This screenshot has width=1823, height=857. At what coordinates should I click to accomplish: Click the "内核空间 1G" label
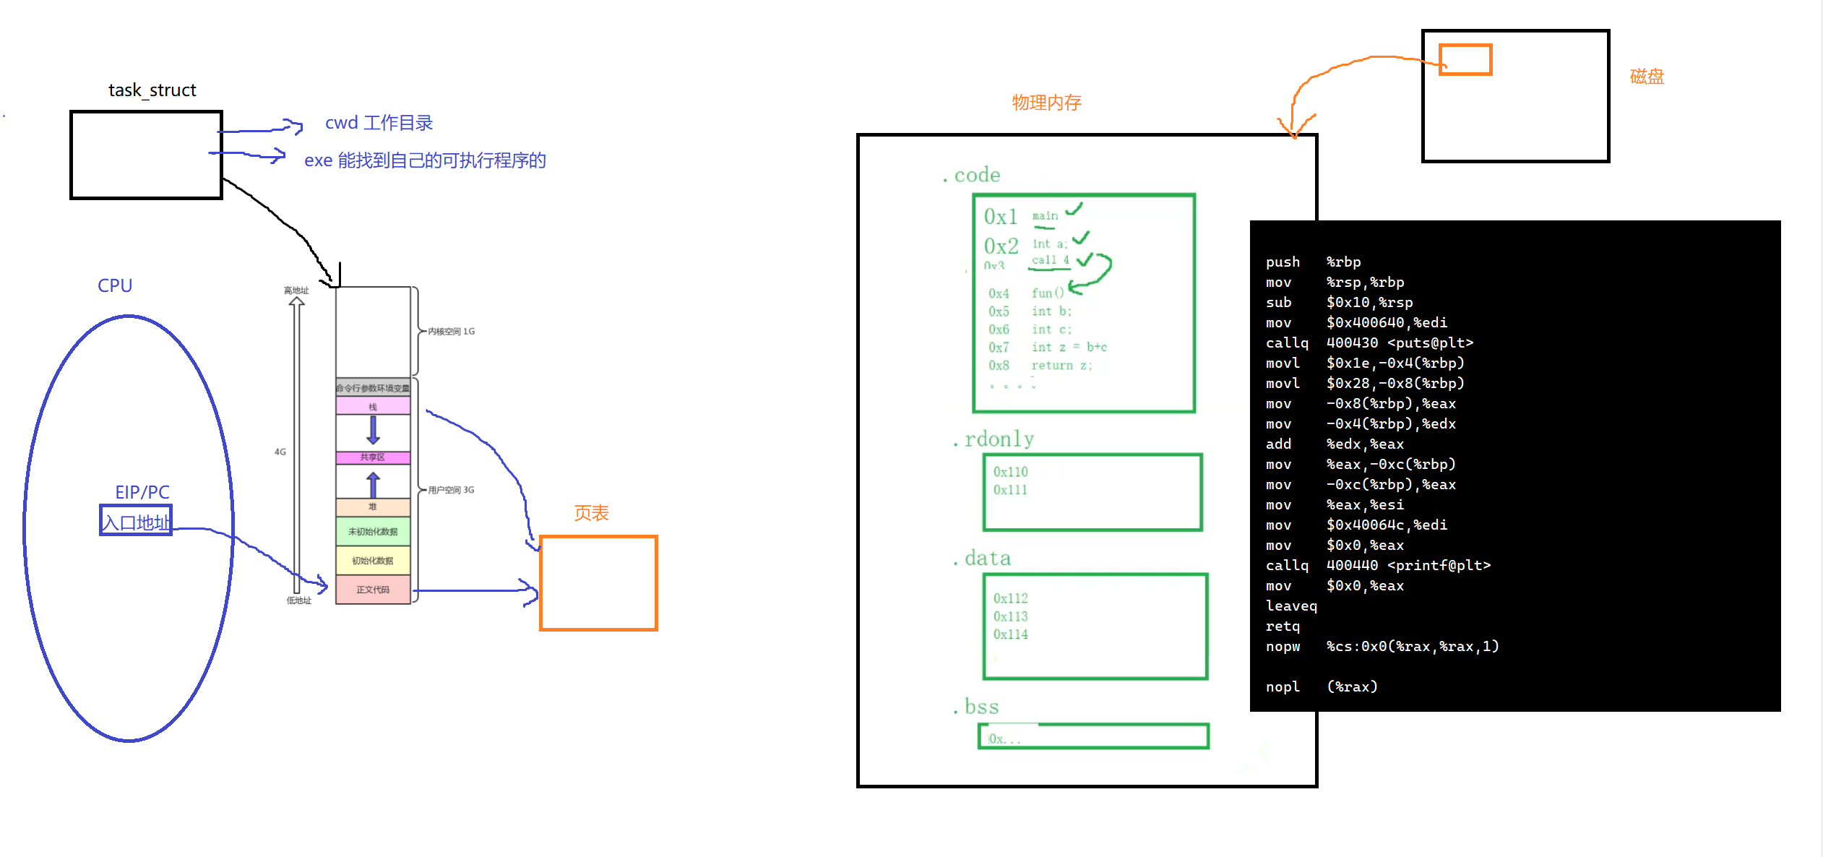click(x=451, y=331)
